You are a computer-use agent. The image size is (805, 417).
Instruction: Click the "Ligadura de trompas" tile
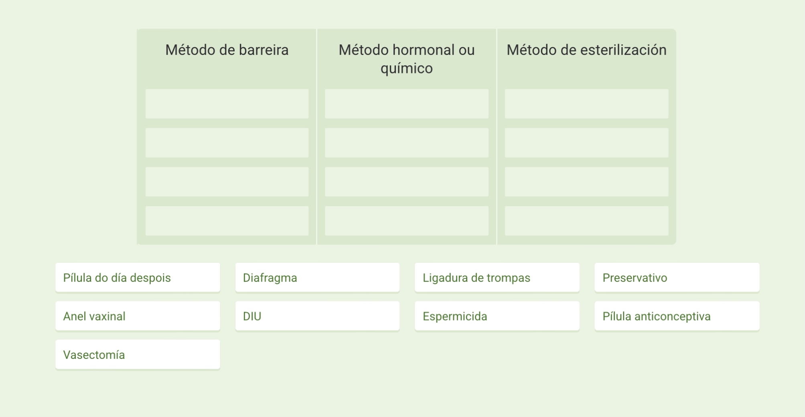pos(497,277)
